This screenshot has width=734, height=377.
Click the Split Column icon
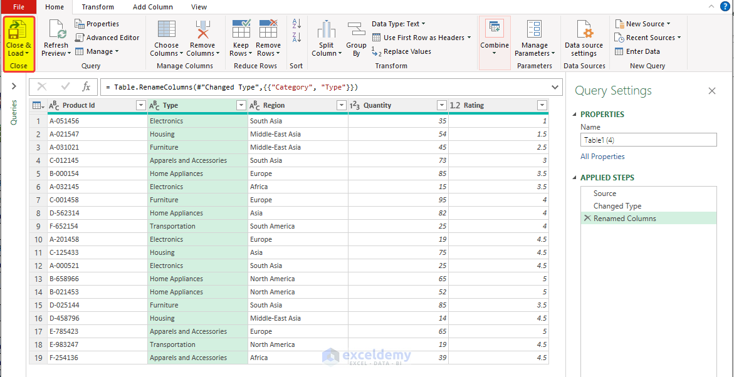click(x=327, y=30)
